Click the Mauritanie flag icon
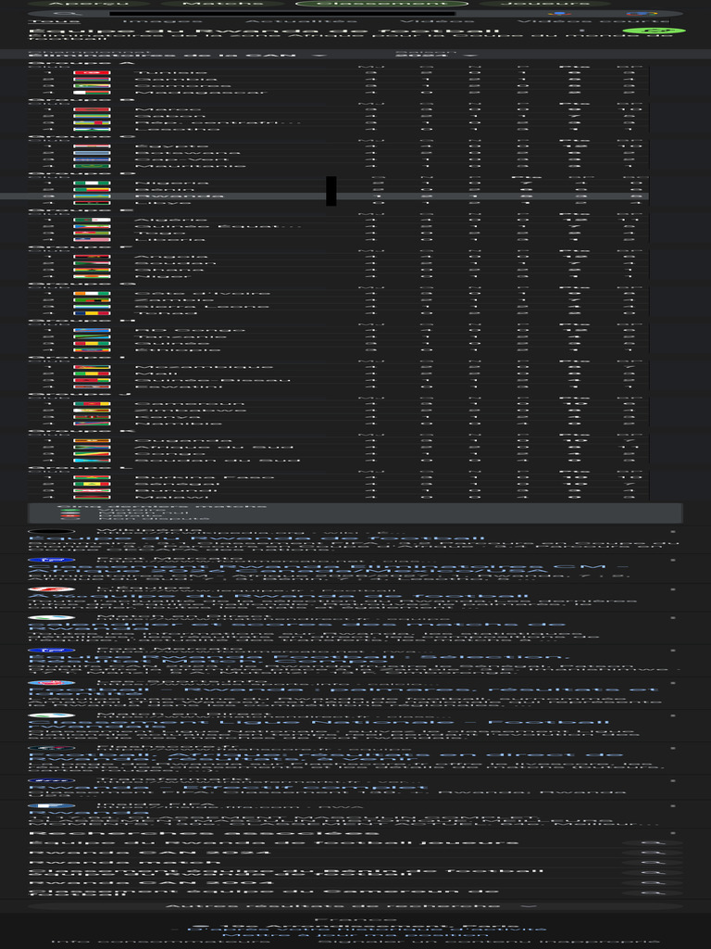 (x=92, y=166)
